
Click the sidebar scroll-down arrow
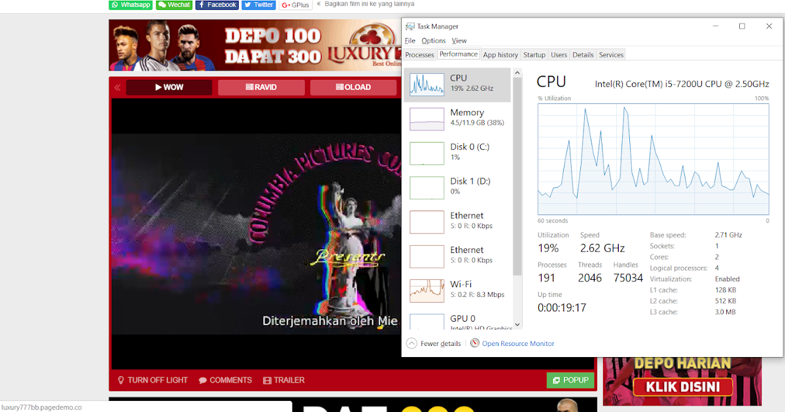tap(517, 324)
